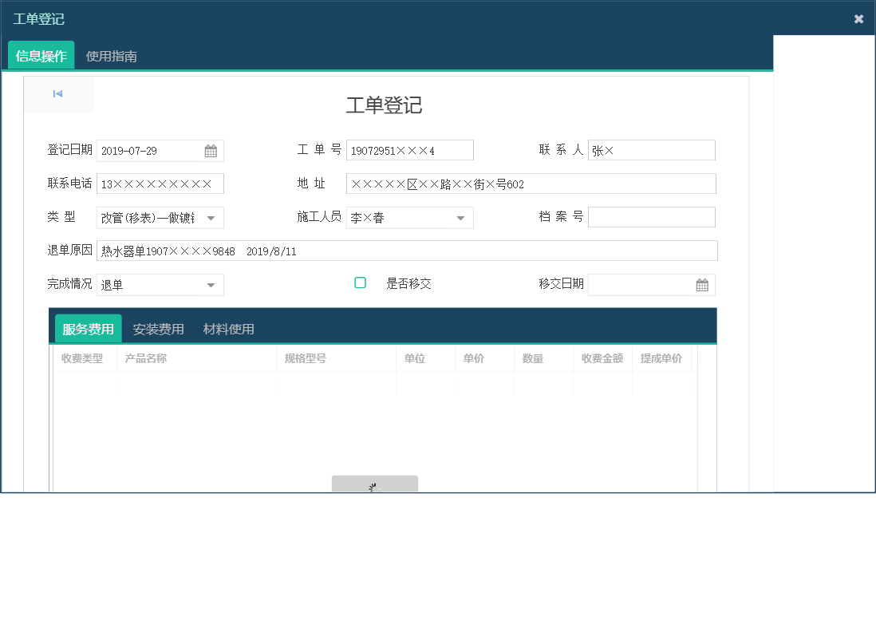
Task: Open the 施工人员 dropdown showing 李×春
Action: pos(459,217)
